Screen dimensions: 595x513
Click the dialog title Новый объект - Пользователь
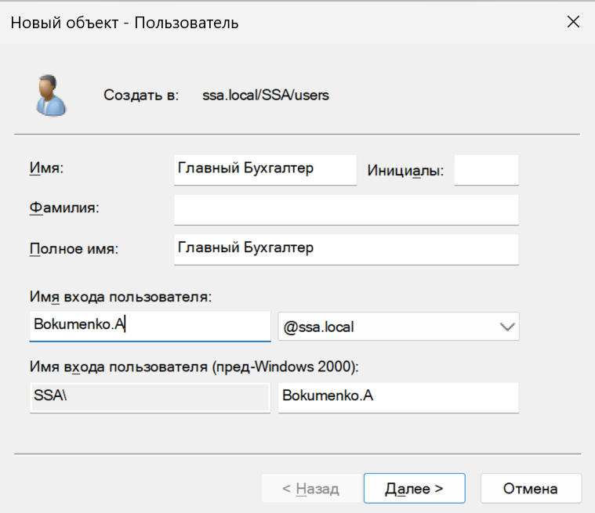124,23
